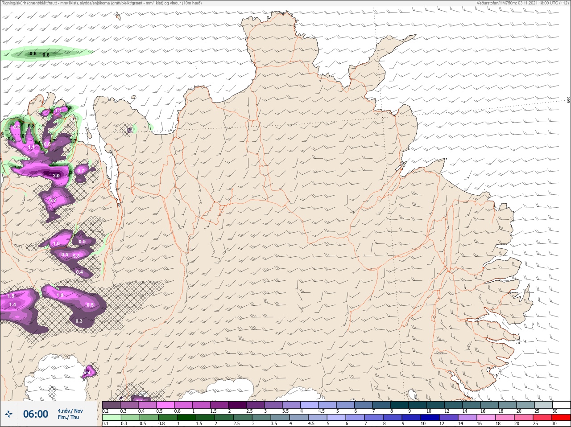571x427 pixels.
Task: Click the 3.0 precipitation value on the map
Action: tap(56, 176)
